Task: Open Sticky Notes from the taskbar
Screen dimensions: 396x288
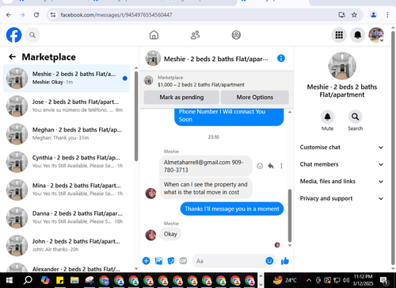Action: coord(60,280)
